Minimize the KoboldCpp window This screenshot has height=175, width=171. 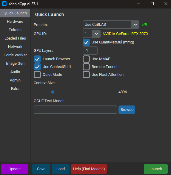click(x=139, y=4)
